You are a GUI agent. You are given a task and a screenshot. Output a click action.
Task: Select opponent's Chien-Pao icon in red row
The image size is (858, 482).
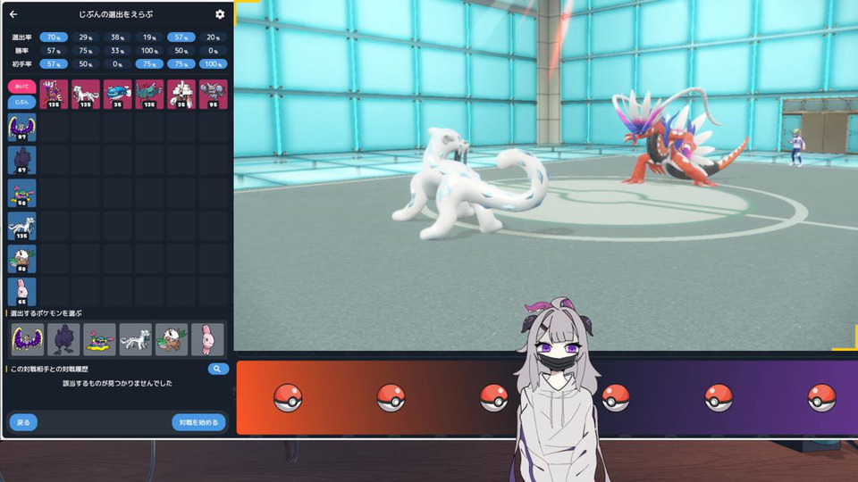86,94
